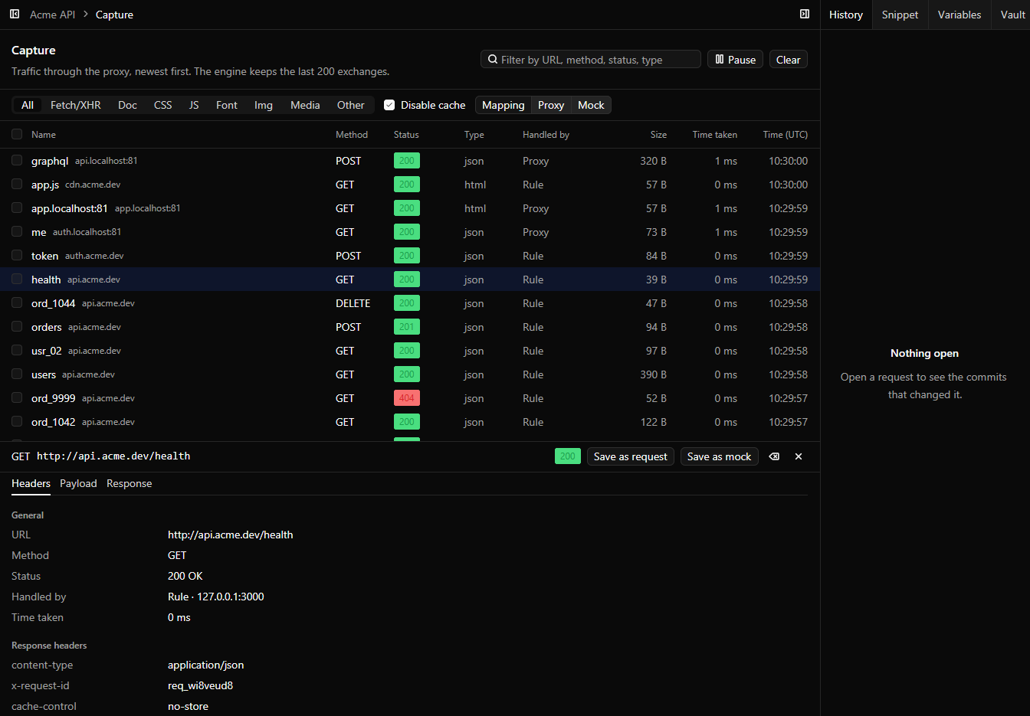Click Save as request button
Screen dimensions: 1030x716
tap(631, 456)
